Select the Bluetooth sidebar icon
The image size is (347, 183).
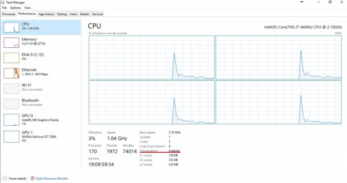[x=11, y=103]
